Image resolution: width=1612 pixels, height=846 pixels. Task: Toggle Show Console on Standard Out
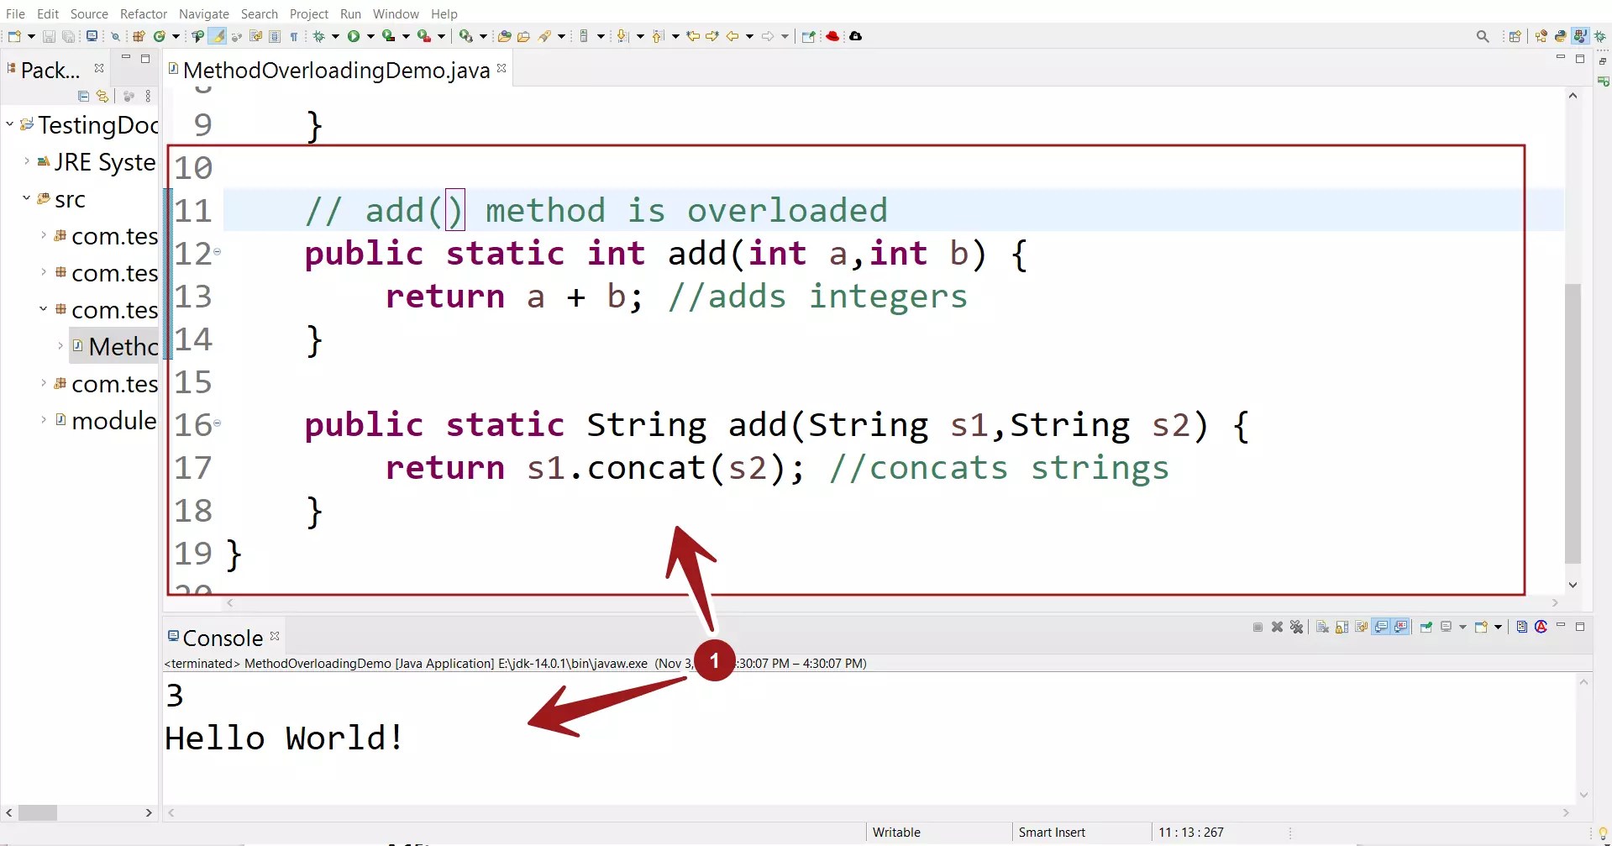[1381, 627]
